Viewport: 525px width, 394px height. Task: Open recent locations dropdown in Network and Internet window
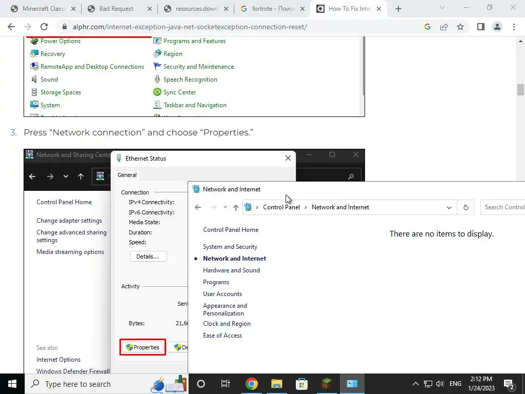click(x=225, y=207)
